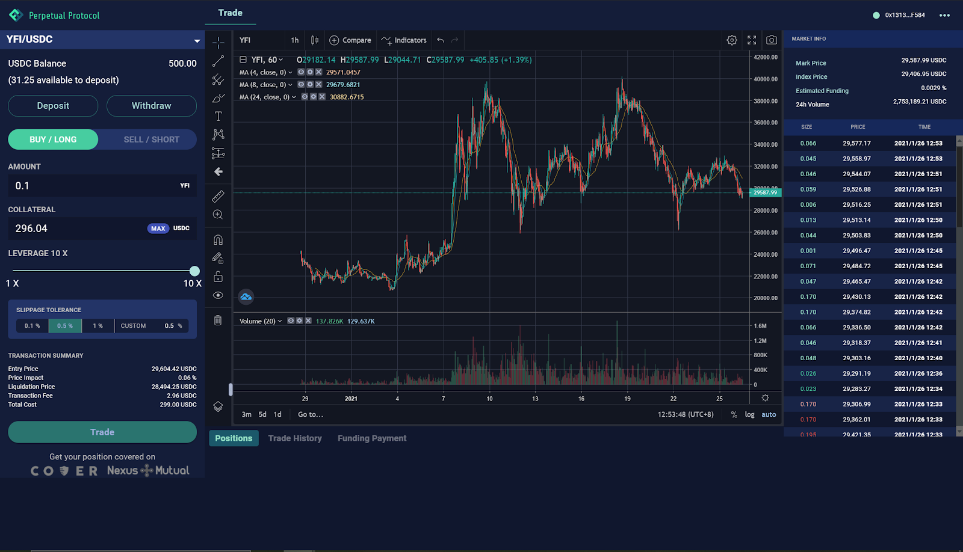Image resolution: width=963 pixels, height=552 pixels.
Task: Select the 0.1 % slippage tolerance
Action: coord(33,326)
